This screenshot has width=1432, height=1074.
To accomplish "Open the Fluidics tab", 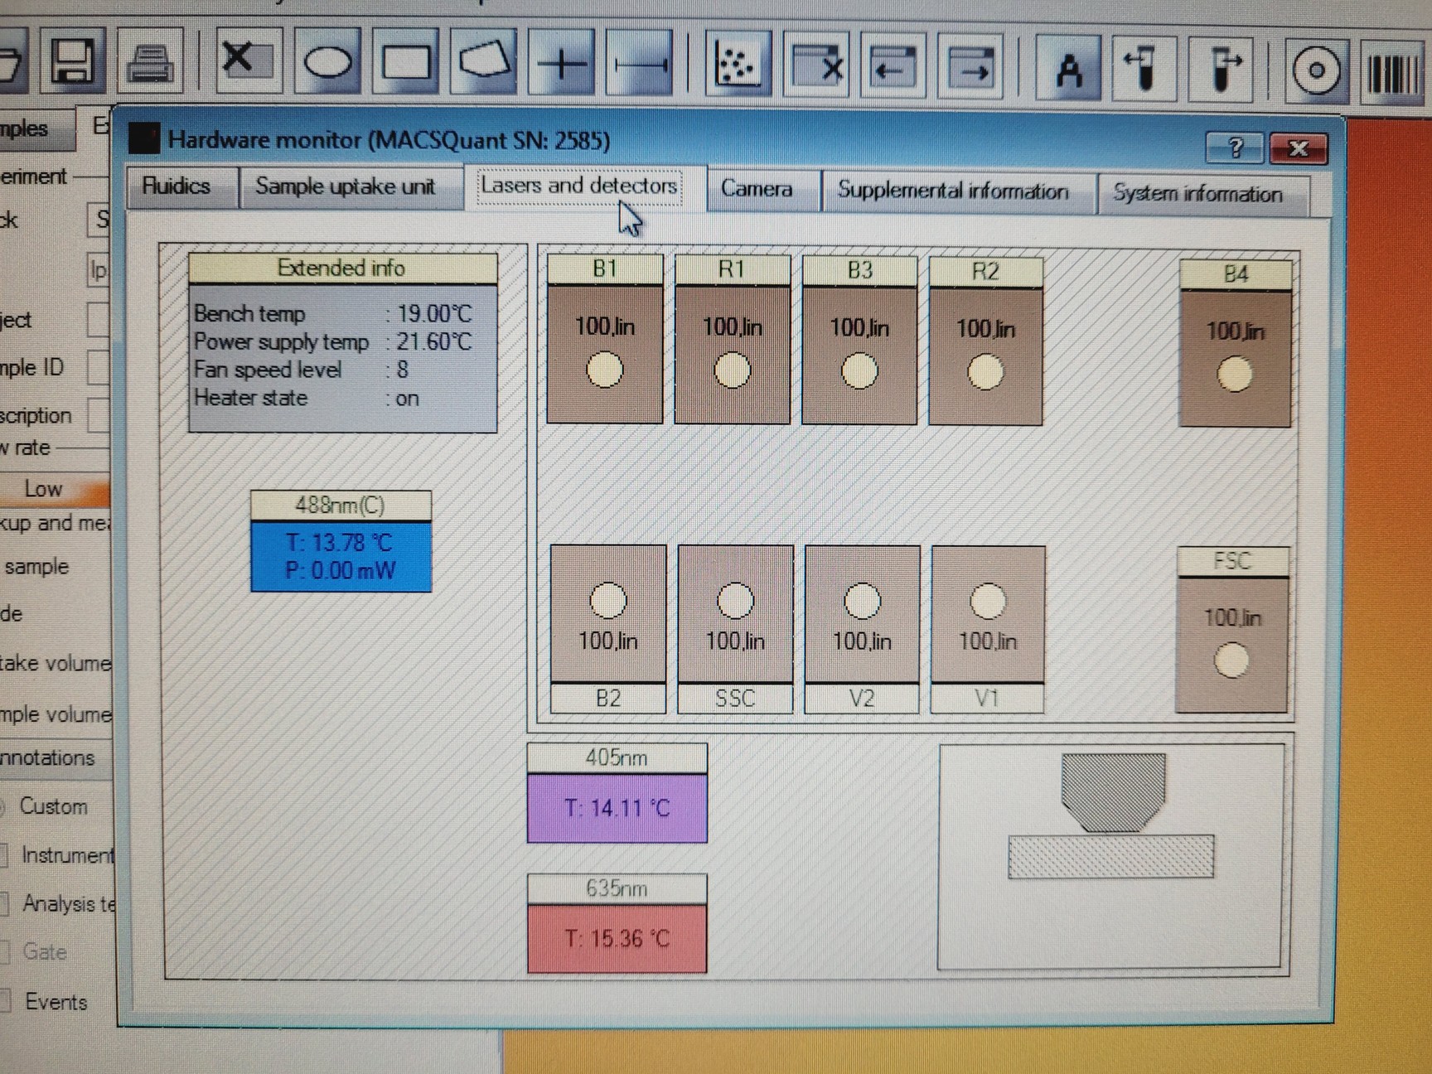I will coord(178,186).
